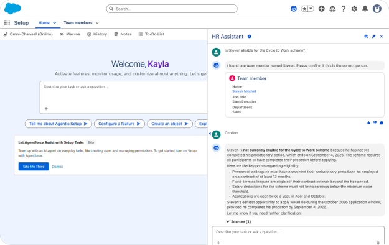Screen dimensions: 389x245
Task: Open the Macros utility
Action: pyautogui.click(x=70, y=34)
